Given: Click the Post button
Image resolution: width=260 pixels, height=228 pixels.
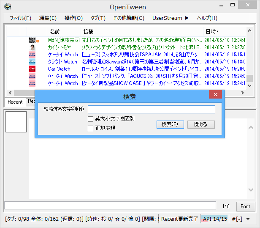Looking at the screenshot, I should [246, 206].
